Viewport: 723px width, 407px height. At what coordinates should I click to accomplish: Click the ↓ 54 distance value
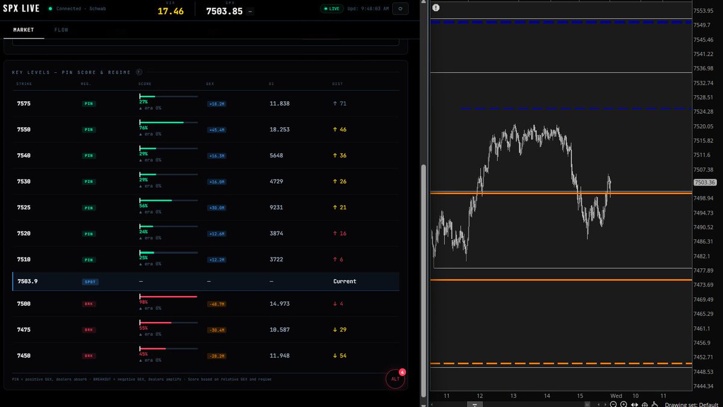tap(339, 356)
